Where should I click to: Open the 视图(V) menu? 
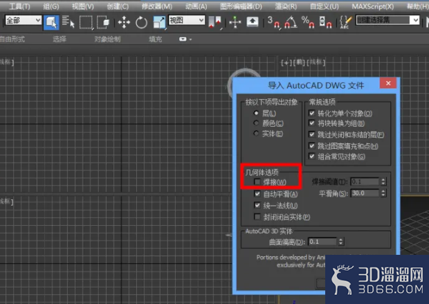[82, 6]
